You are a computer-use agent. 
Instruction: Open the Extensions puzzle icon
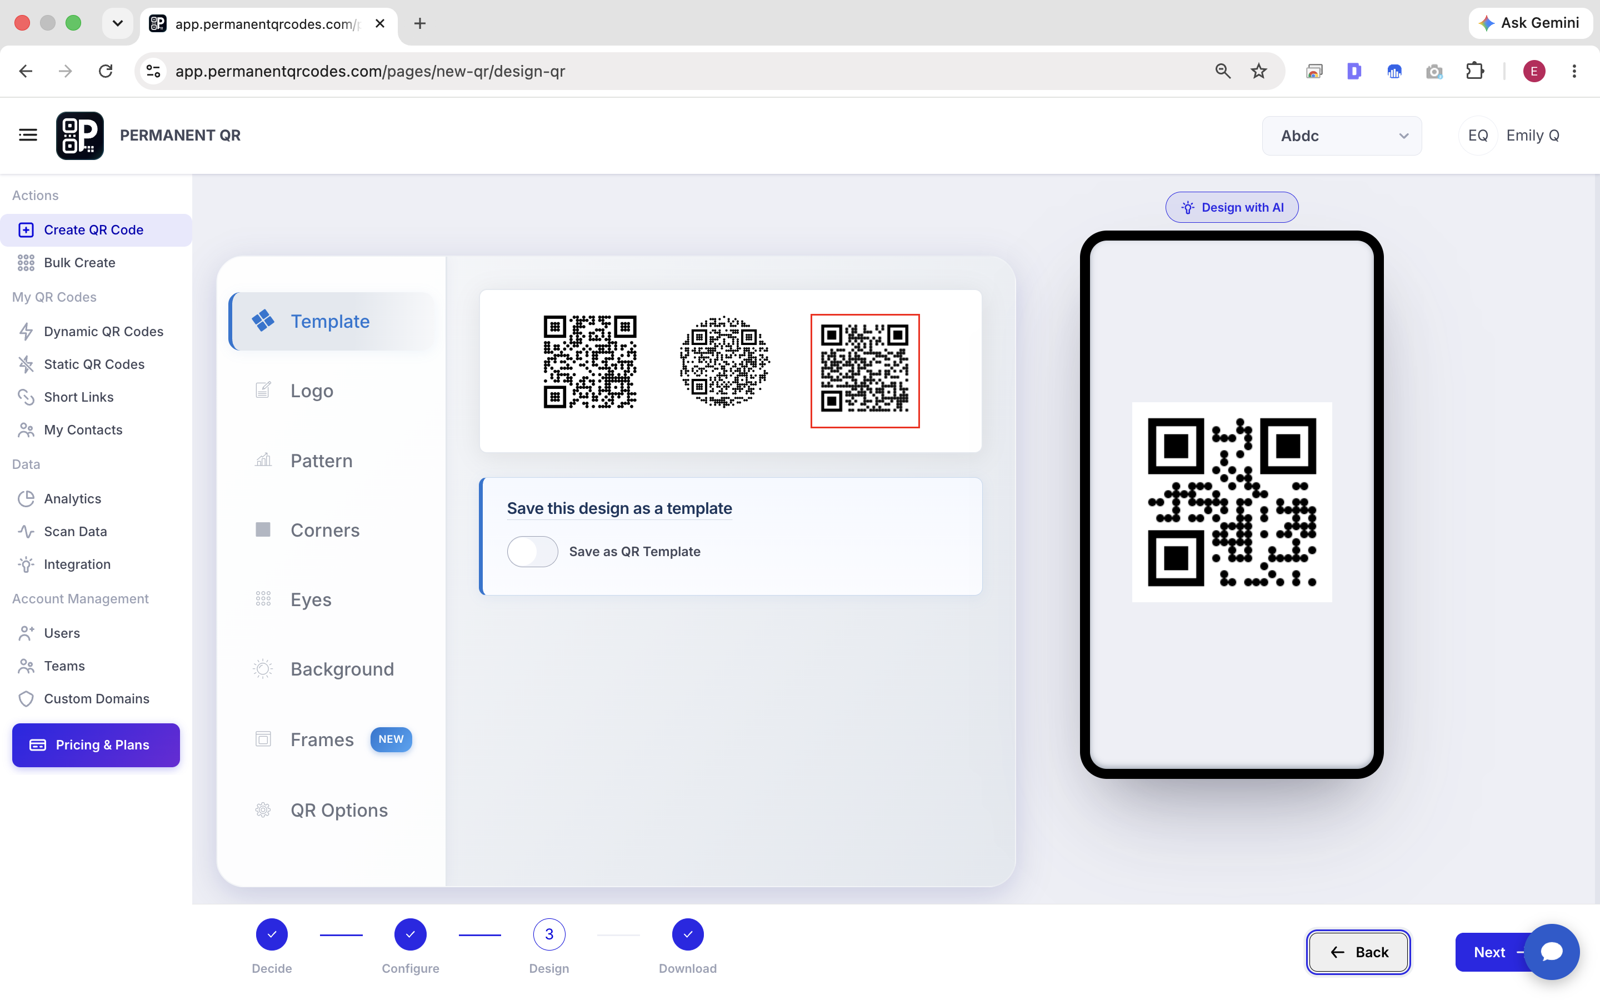(1474, 71)
